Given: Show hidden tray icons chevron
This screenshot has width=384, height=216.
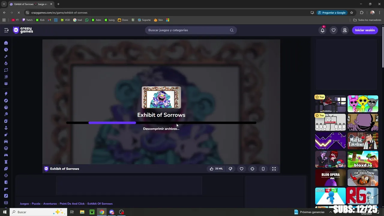Looking at the screenshot, I should coord(331,212).
